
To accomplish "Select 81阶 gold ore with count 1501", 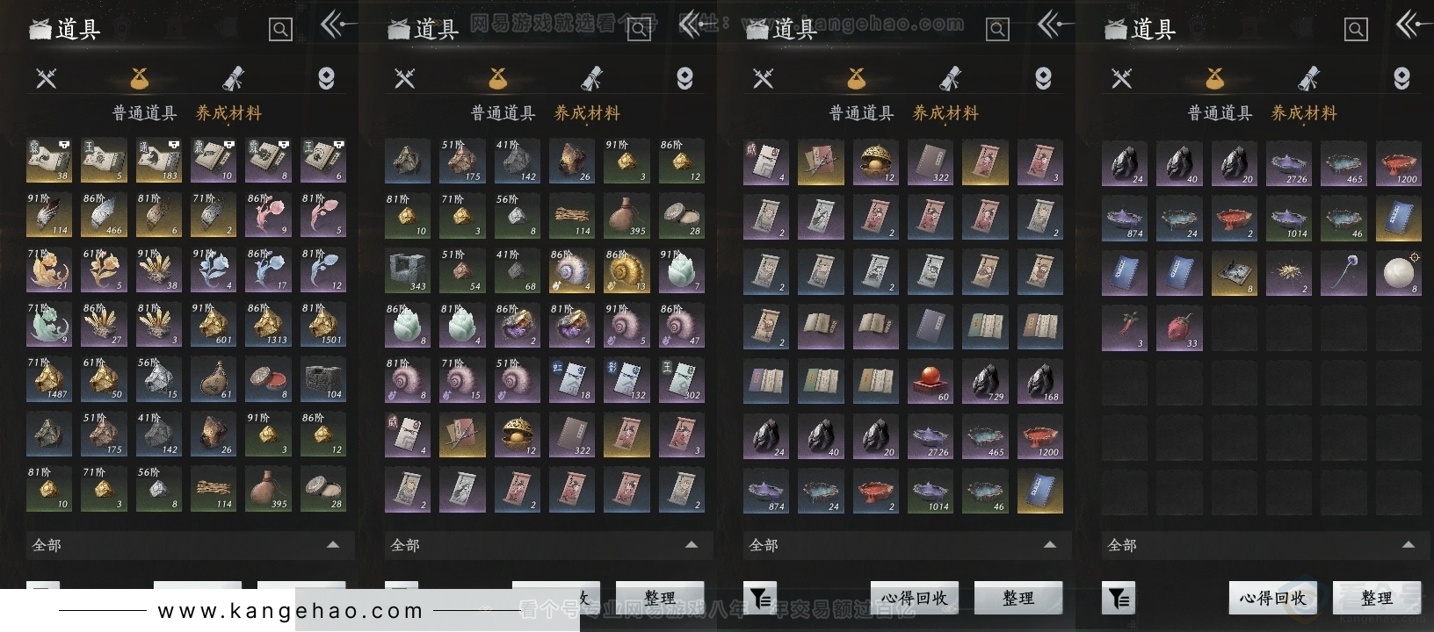I will (x=323, y=325).
